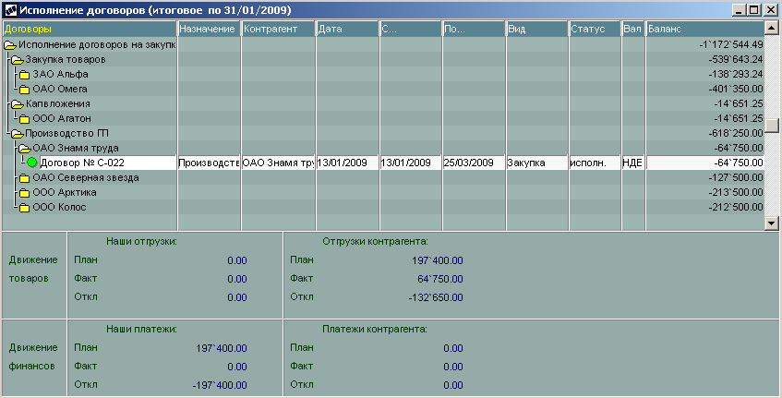Select the Закупка товаров tree node

coord(66,59)
